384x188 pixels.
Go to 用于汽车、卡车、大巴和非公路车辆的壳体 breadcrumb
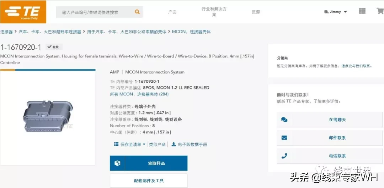(127, 32)
